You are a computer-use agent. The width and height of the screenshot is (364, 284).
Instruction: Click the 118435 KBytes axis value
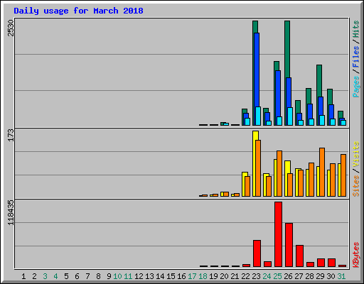tap(11, 212)
